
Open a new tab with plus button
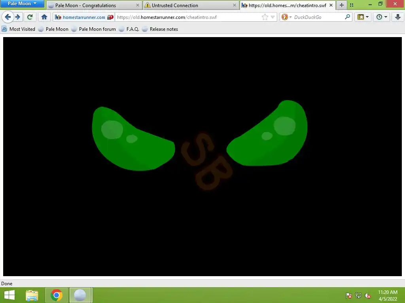click(341, 5)
